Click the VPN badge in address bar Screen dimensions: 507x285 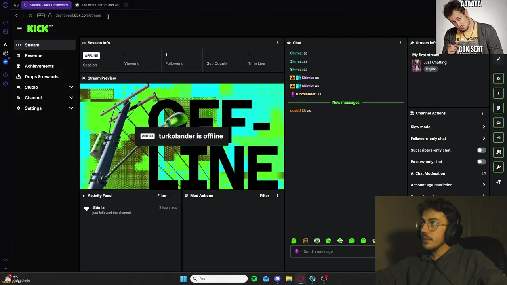[x=41, y=15]
